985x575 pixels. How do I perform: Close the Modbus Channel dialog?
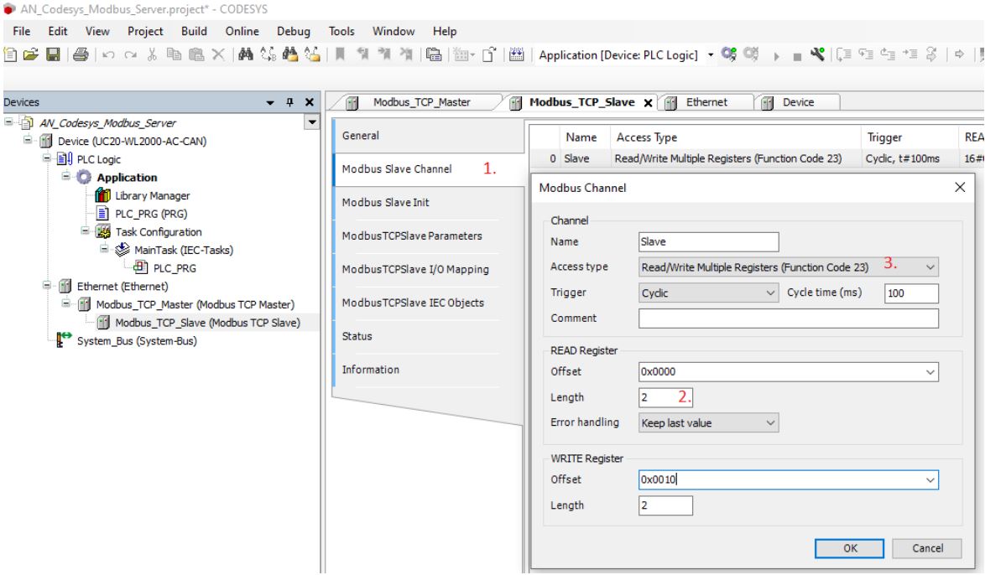pyautogui.click(x=960, y=187)
